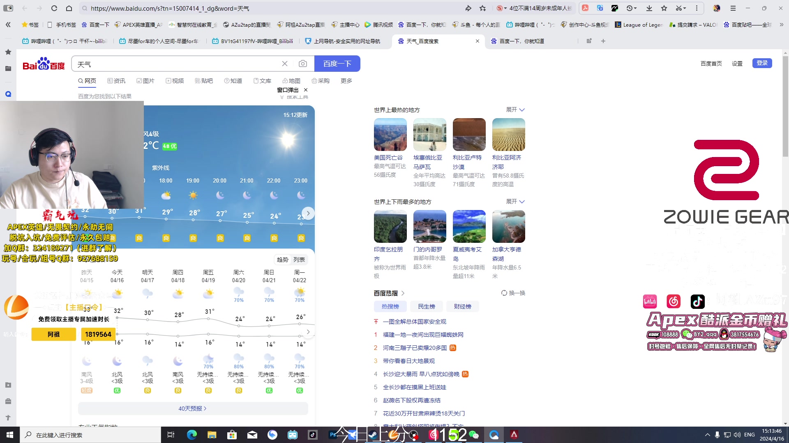
Task: Open the sidebar folder icon
Action: (8, 69)
